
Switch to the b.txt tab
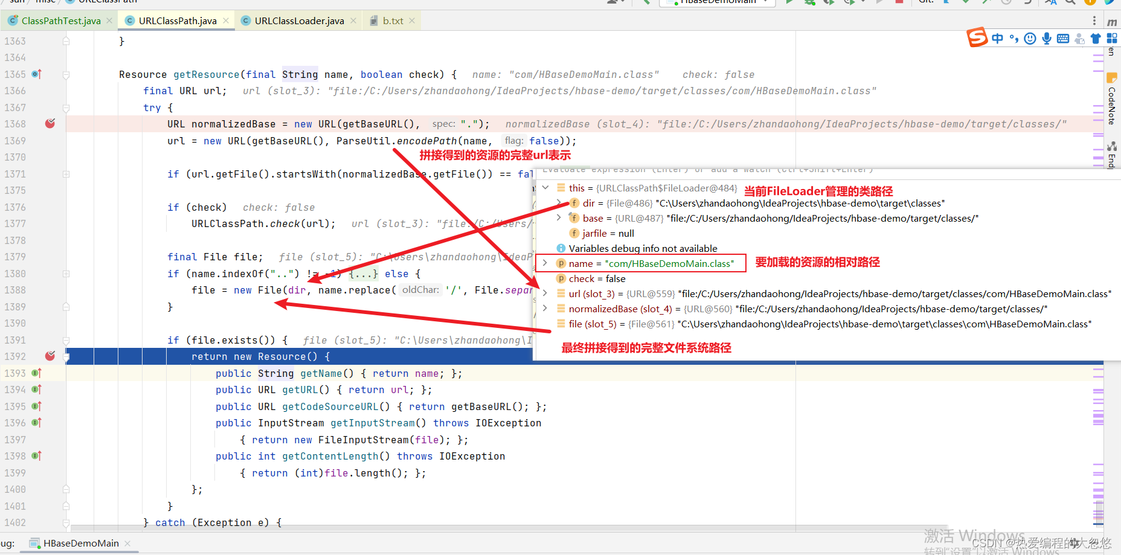[x=393, y=21]
